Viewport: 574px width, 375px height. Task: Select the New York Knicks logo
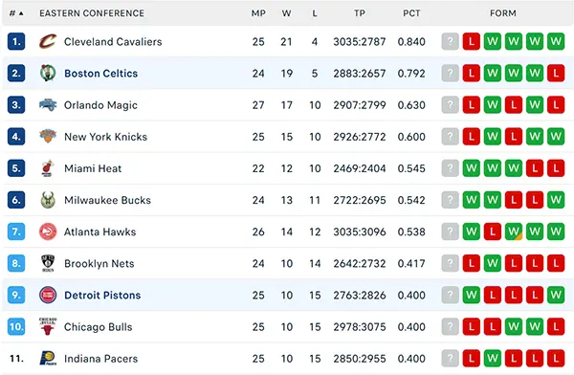click(48, 136)
